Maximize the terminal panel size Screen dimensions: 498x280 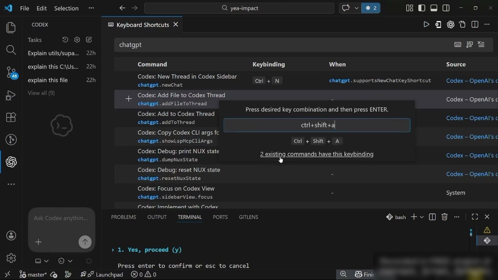coord(475,217)
